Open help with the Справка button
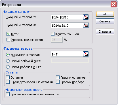Image resolution: width=118 pixels, height=105 pixels. pos(105,31)
